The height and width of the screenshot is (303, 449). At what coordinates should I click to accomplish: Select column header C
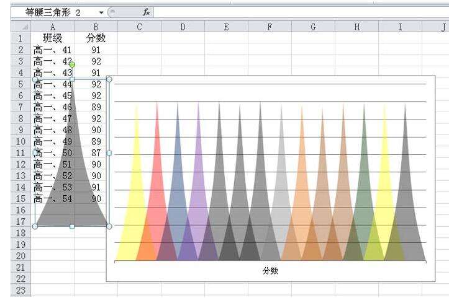[140, 27]
